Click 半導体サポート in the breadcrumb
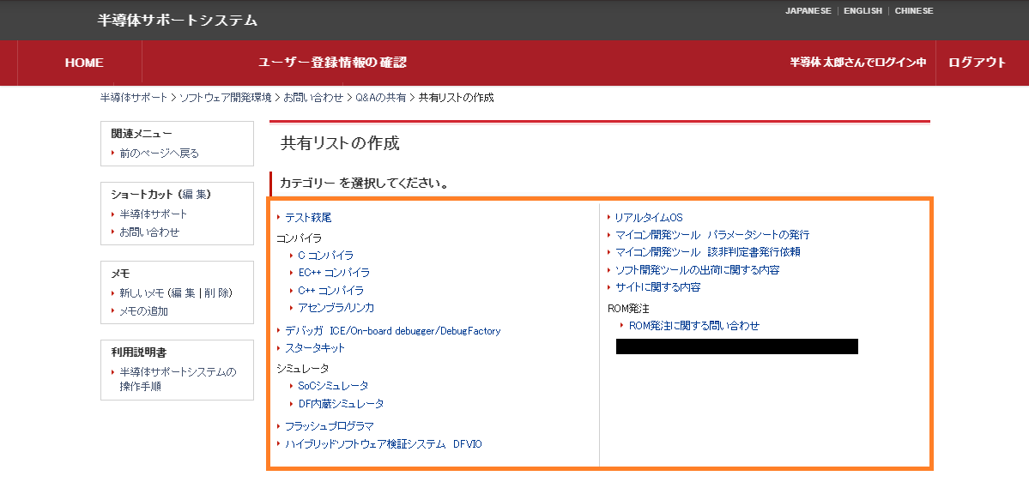The image size is (1029, 500). pyautogui.click(x=133, y=98)
